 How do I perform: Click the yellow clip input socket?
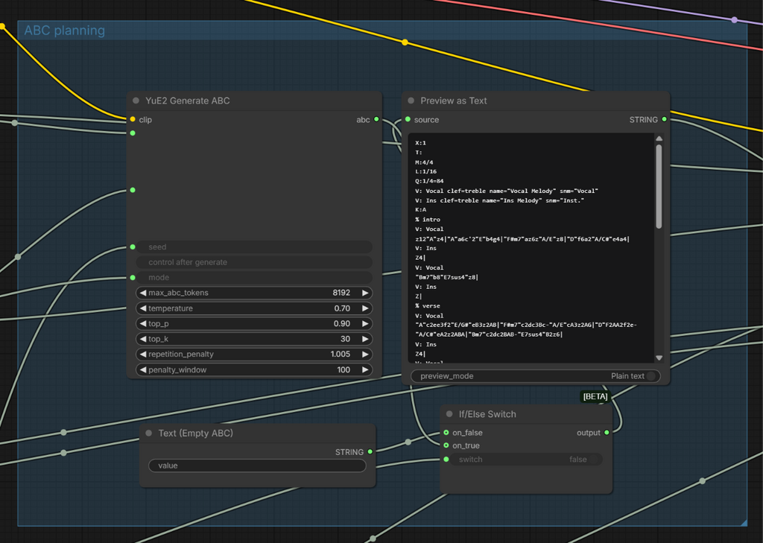(x=133, y=119)
